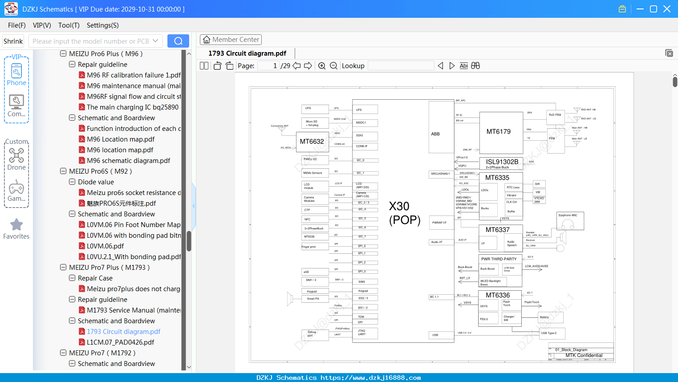Open the Drone category icon
678x382 pixels.
pos(16,159)
